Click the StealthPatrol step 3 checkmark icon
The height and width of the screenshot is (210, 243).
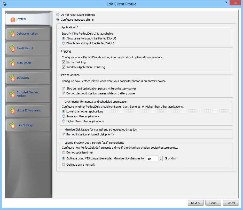coord(12,48)
